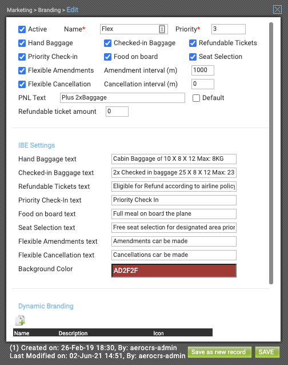Go to Marketing in breadcrumb
The image size is (288, 365).
(x=19, y=10)
